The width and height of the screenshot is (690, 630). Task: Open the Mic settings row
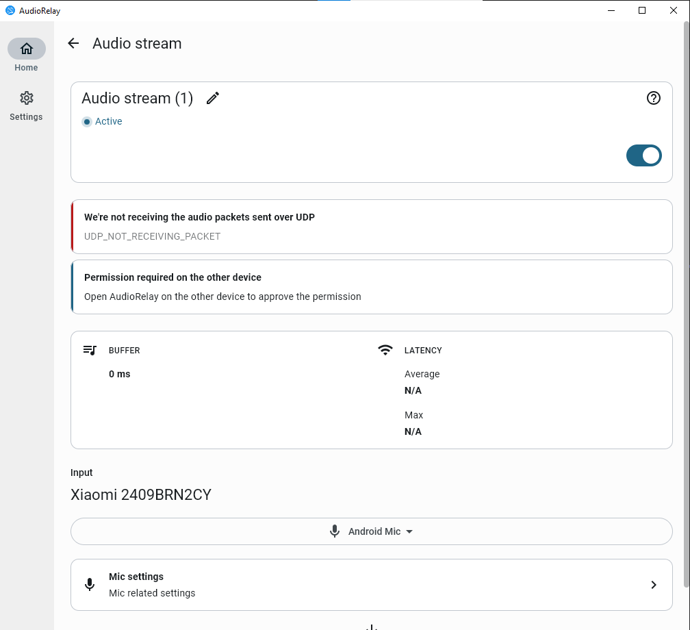[x=371, y=585]
